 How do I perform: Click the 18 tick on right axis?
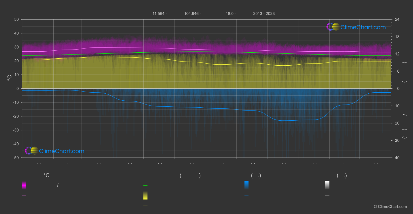click(x=397, y=37)
